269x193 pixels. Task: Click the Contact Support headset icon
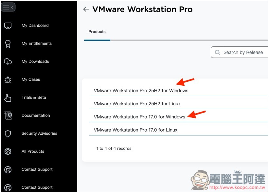9,169
